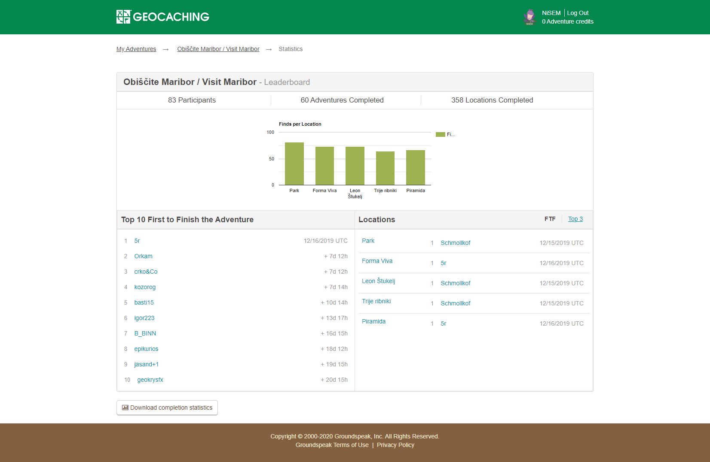Screen dimensions: 710x462
Task: Click 358 Locations Completed stat
Action: (492, 100)
